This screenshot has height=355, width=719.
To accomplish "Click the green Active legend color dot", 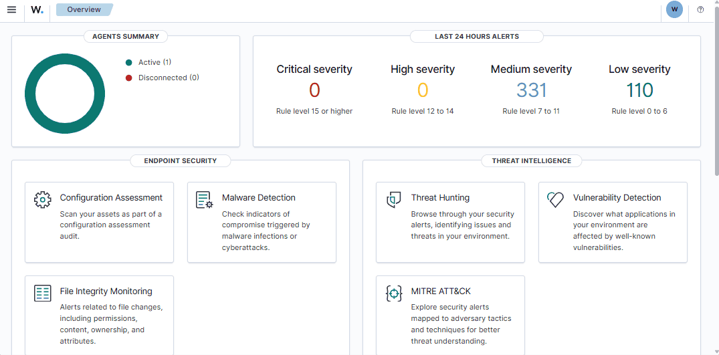I will [129, 62].
